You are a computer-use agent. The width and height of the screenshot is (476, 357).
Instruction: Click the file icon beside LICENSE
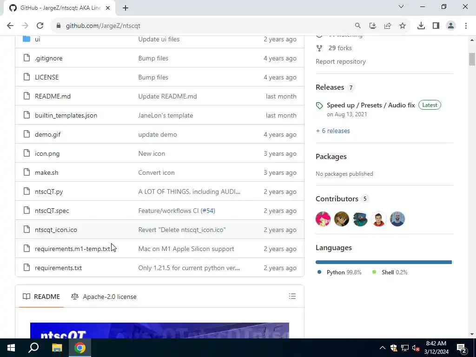26,77
